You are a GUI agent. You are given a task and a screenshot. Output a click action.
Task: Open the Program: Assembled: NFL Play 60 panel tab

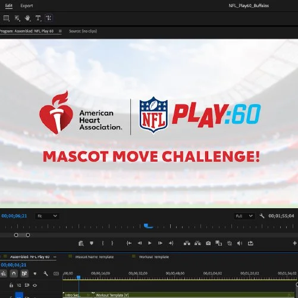click(27, 31)
